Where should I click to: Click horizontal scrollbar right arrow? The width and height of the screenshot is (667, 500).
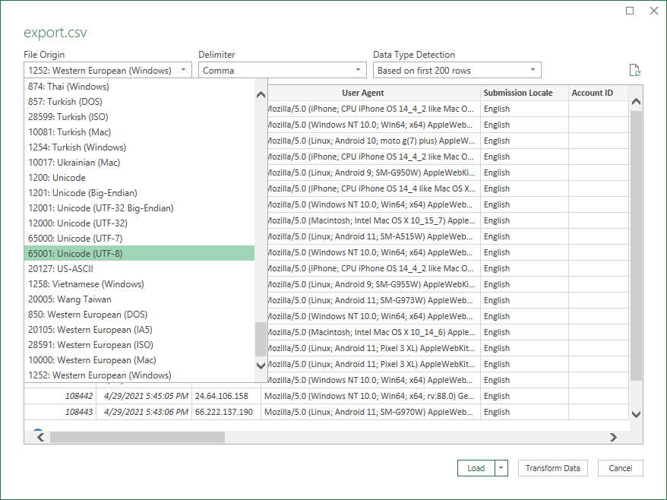pos(613,438)
